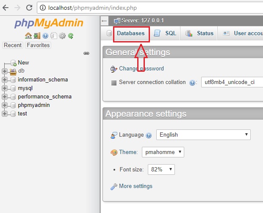This screenshot has height=213, width=263.
Task: Click the browser address bar URL
Action: [92, 8]
